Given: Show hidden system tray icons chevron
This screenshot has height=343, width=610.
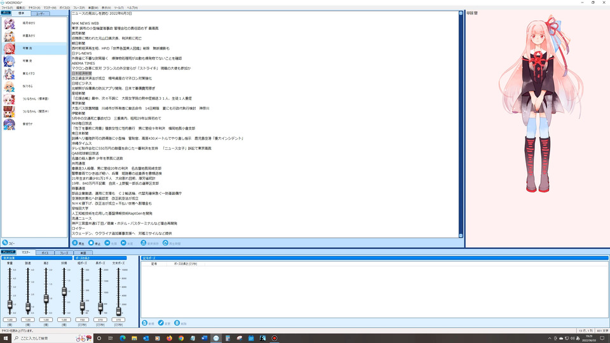Looking at the screenshot, I should 550,339.
